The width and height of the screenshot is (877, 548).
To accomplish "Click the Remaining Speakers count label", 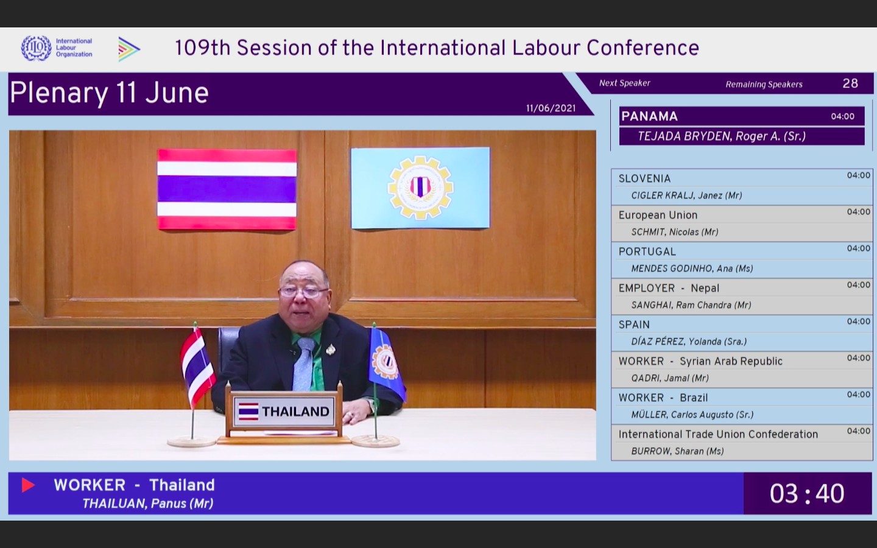I will (x=764, y=85).
